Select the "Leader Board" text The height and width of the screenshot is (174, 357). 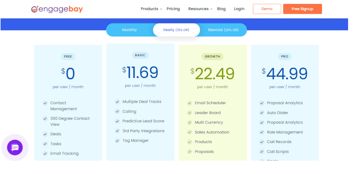click(x=208, y=113)
